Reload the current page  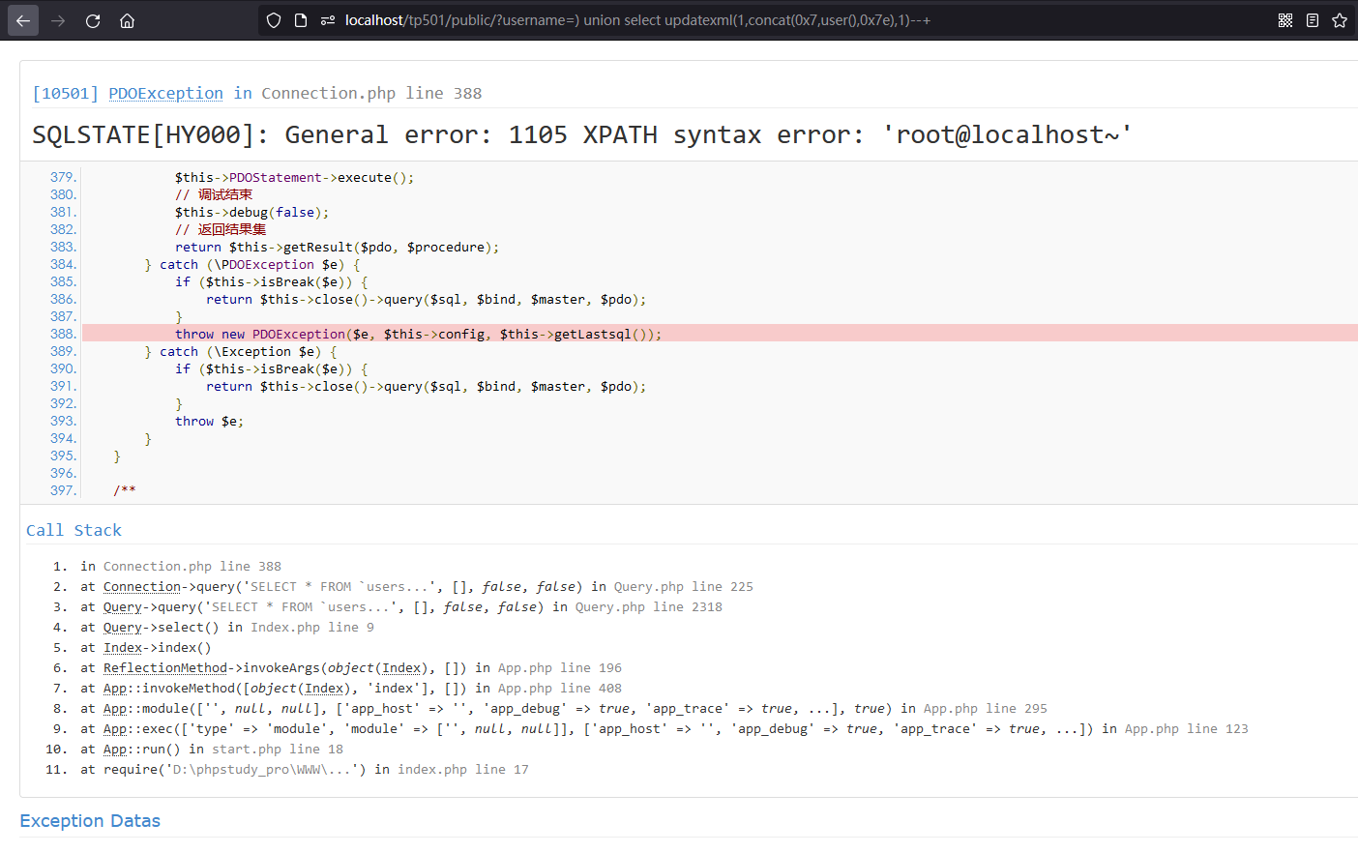point(93,20)
